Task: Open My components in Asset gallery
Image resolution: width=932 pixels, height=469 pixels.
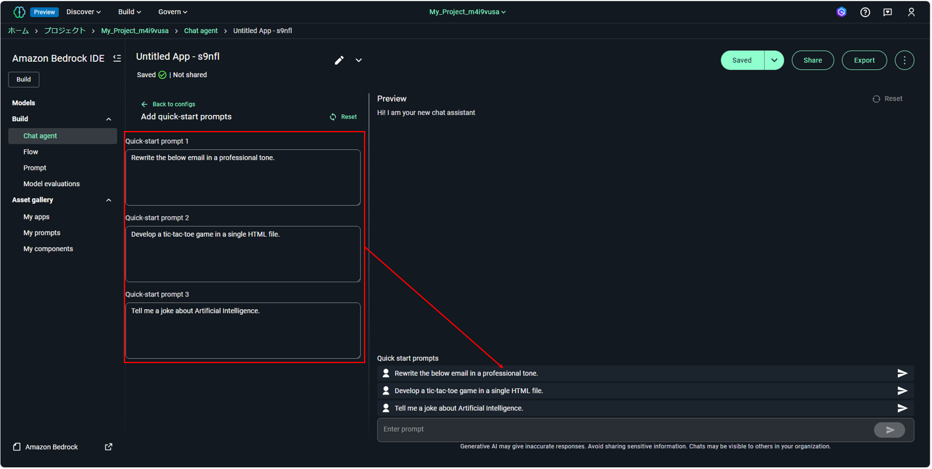Action: (x=48, y=249)
